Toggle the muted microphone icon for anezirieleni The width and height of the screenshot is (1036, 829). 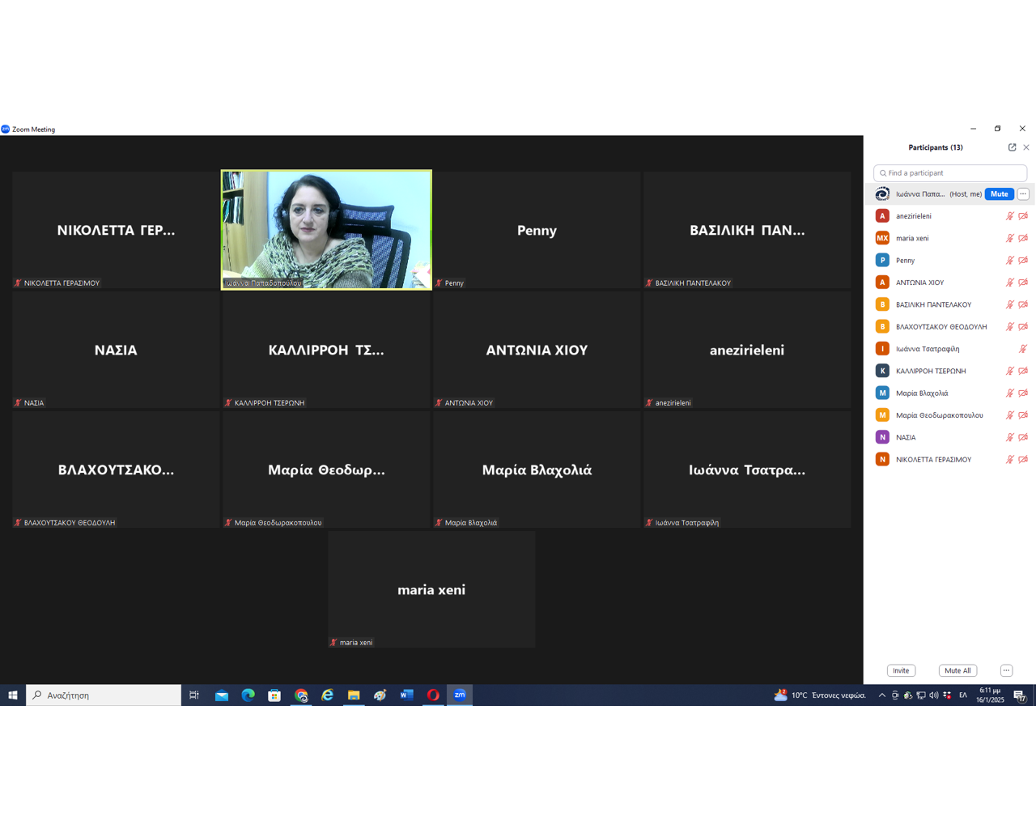pos(1009,216)
